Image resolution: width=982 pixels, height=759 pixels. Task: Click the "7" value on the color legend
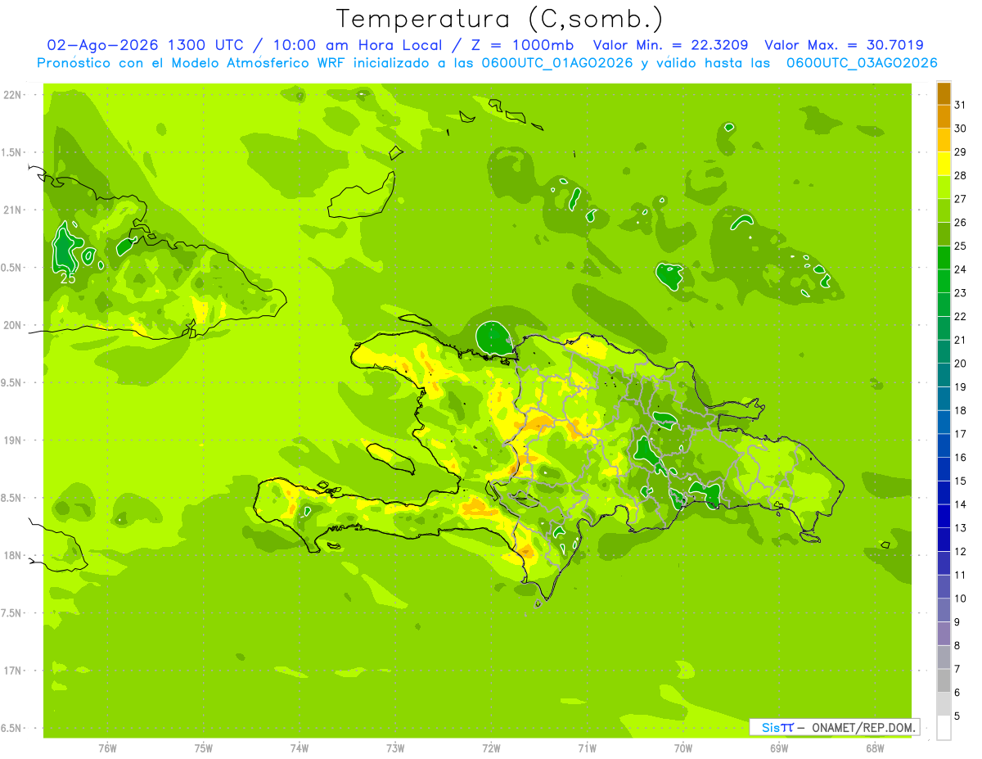point(957,669)
